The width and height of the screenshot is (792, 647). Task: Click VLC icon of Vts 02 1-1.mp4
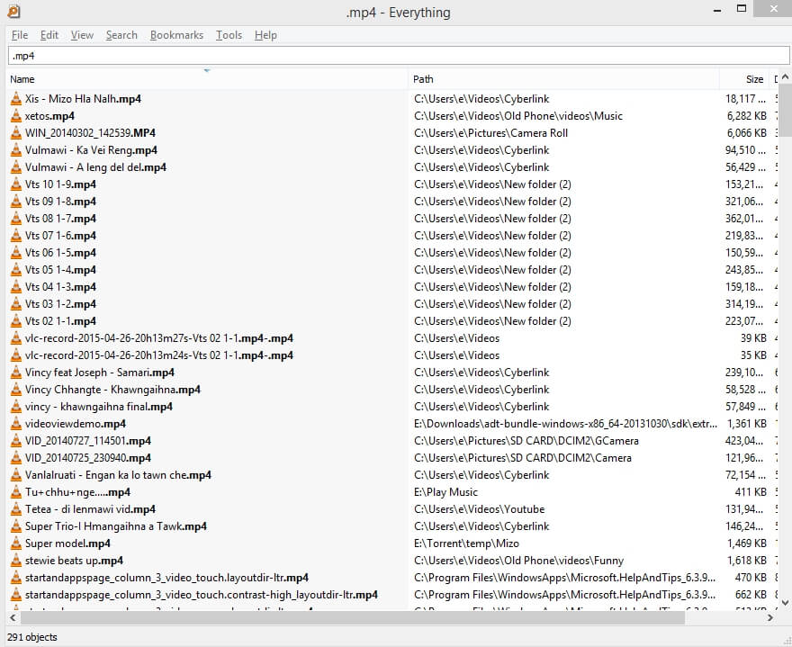coord(16,321)
